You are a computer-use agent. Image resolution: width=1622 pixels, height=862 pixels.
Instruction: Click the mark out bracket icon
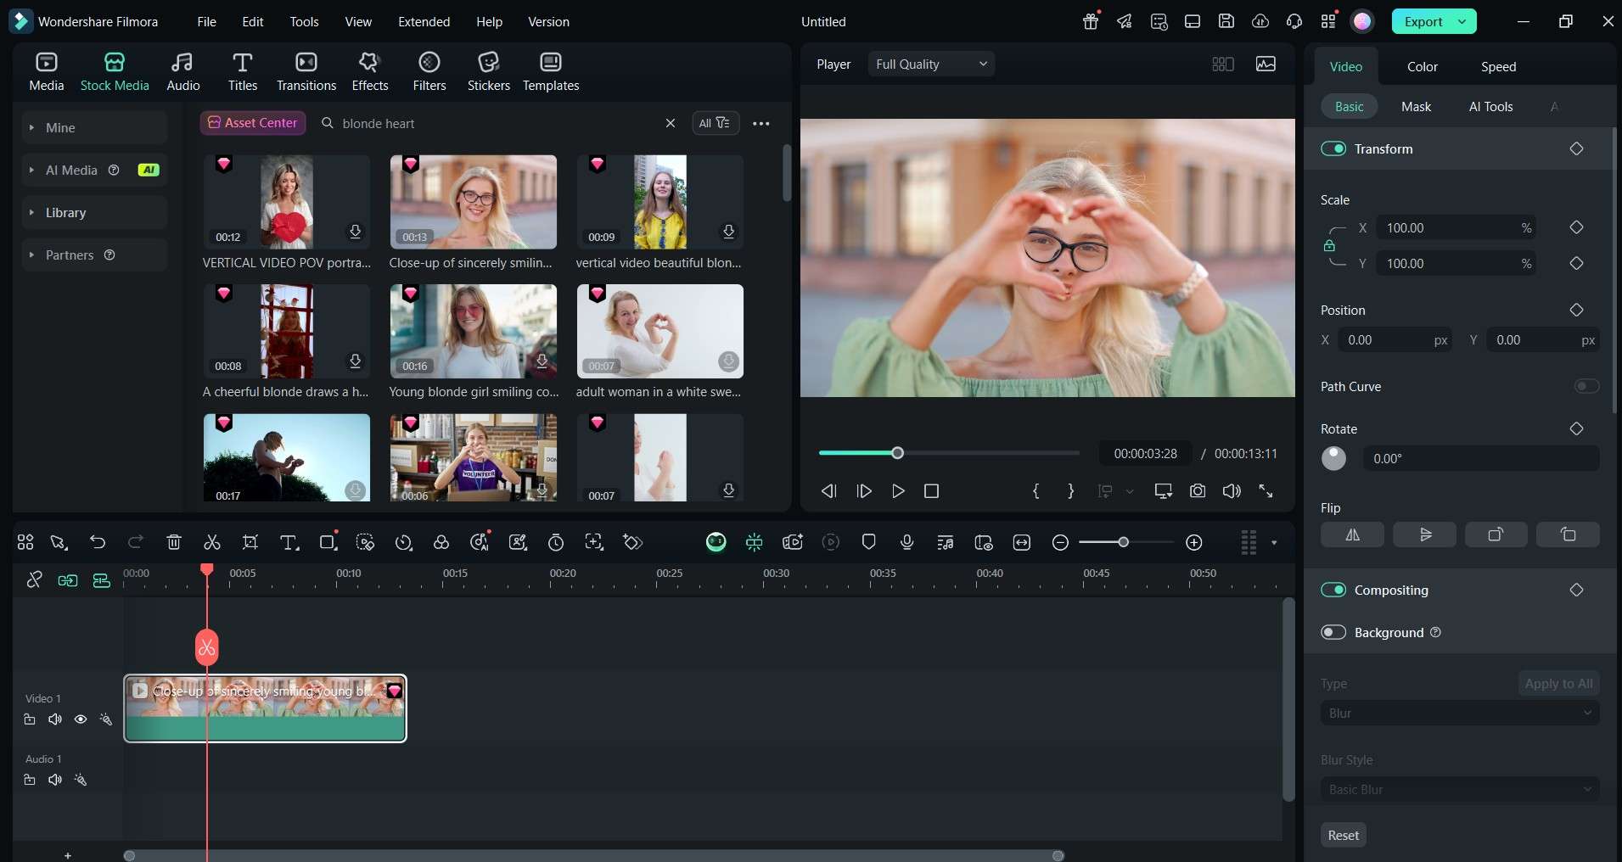coord(1070,491)
